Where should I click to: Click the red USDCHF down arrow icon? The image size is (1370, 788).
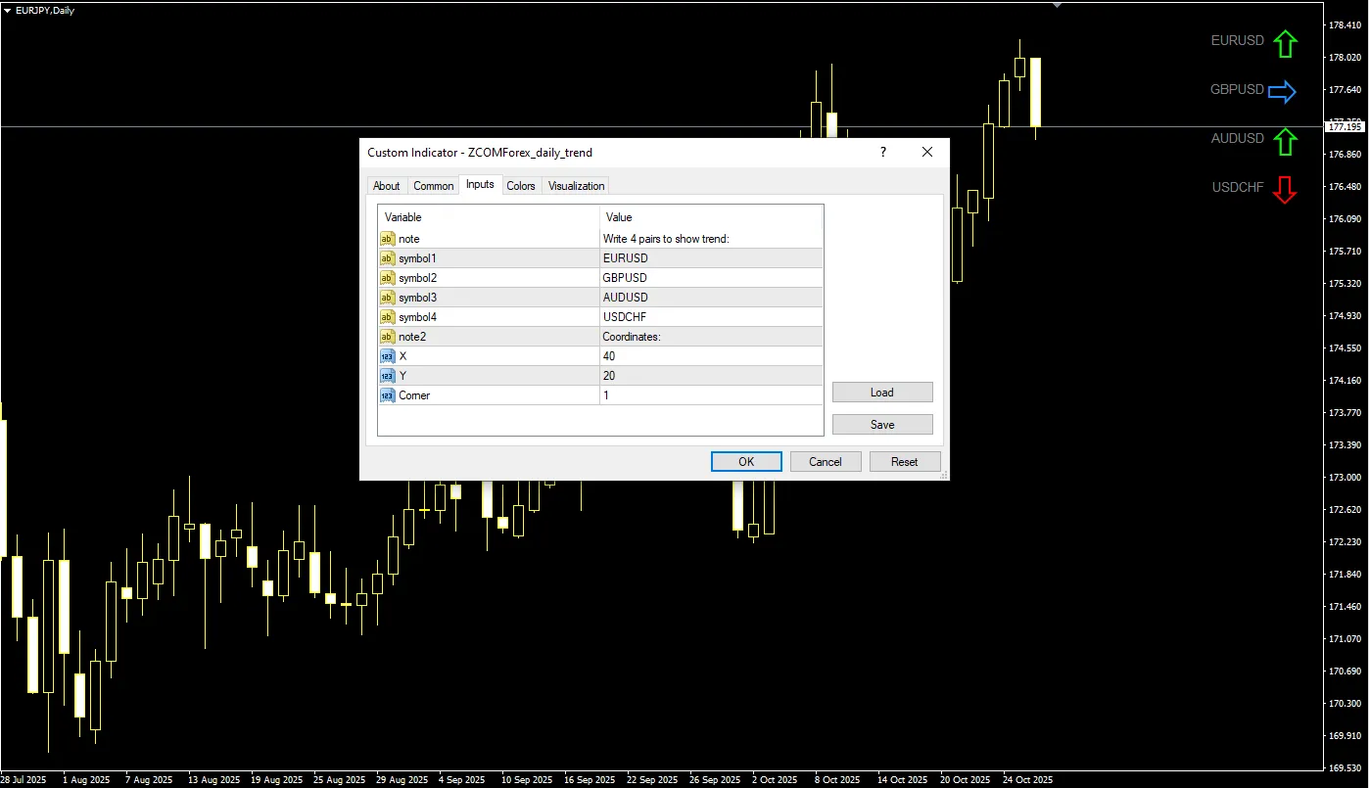[1285, 190]
